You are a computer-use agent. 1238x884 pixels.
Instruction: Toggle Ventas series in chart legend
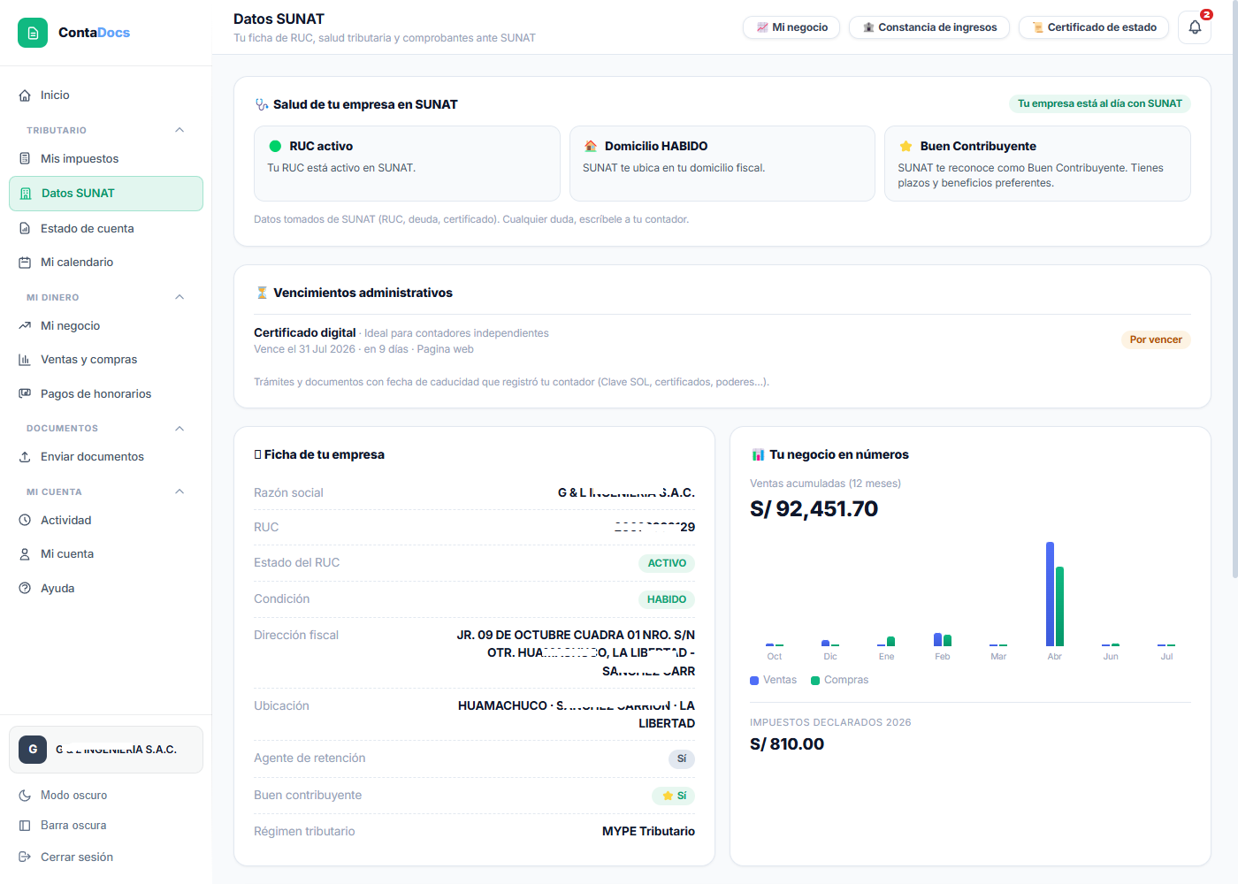click(x=773, y=680)
